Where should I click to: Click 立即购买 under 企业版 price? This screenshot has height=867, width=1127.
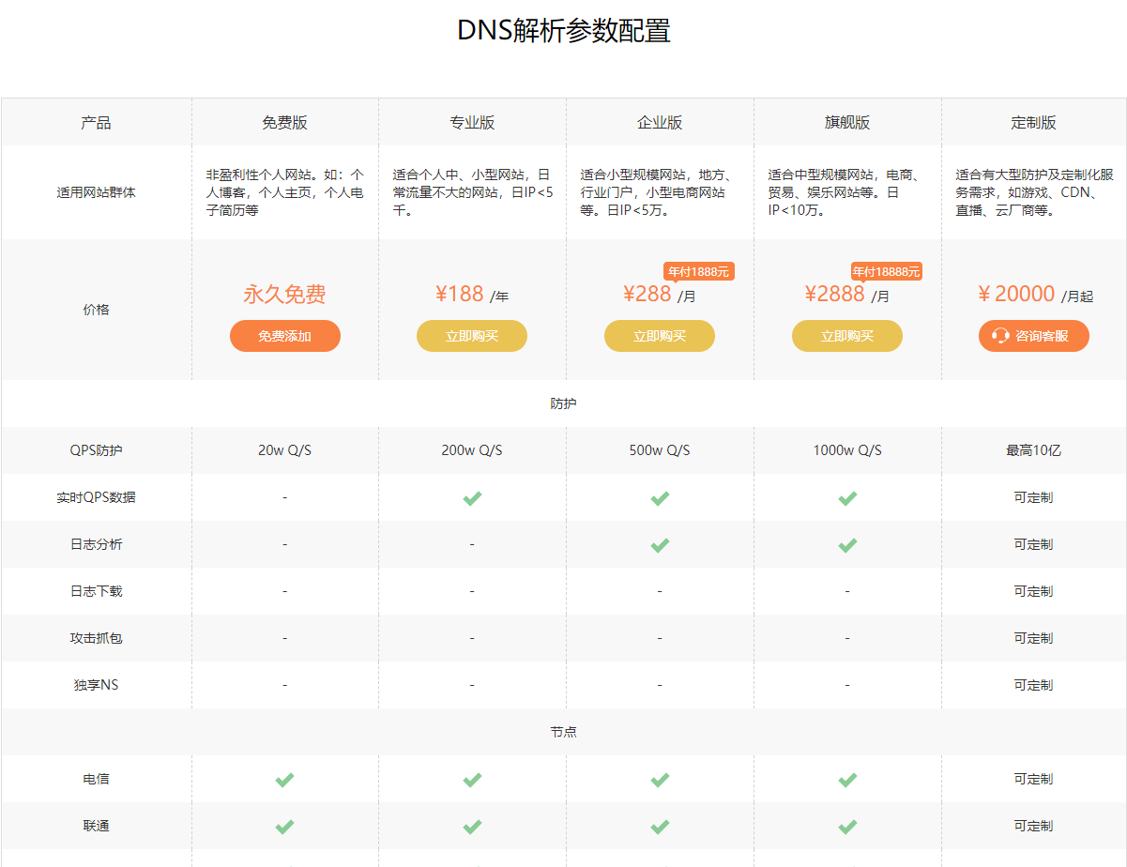point(660,336)
